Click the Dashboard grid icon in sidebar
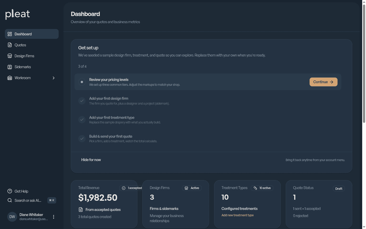This screenshot has width=366, height=229. tap(10, 34)
